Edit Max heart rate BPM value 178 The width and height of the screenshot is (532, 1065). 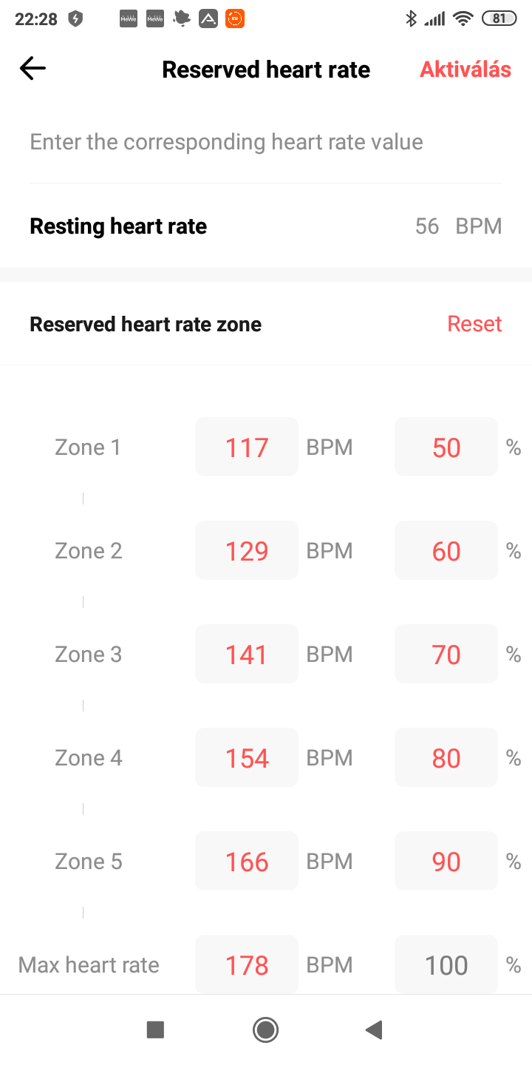pyautogui.click(x=247, y=964)
